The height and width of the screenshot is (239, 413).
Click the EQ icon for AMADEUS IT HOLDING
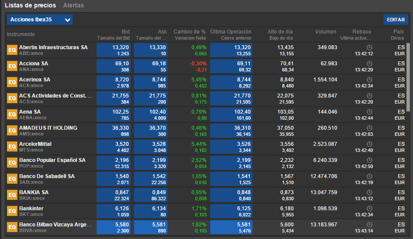tap(12, 130)
